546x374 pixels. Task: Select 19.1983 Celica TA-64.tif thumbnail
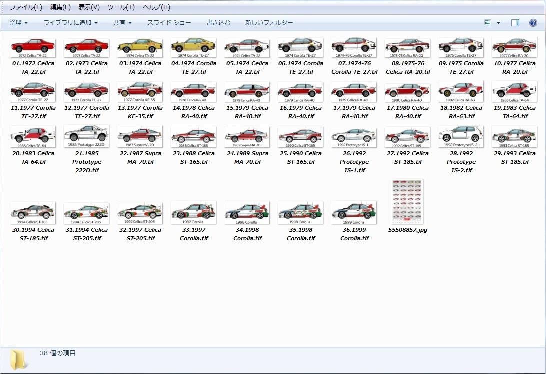tap(514, 92)
